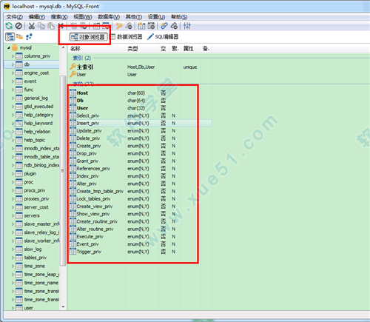Select the help_keyword table in tree
The image size is (370, 322).
38,123
